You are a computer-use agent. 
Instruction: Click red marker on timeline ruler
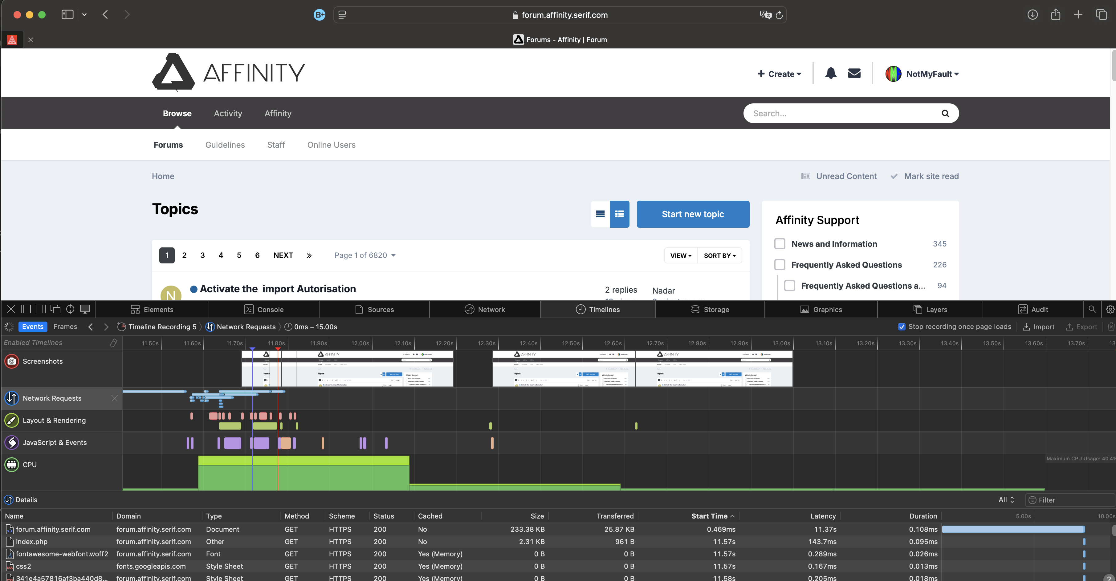coord(278,348)
